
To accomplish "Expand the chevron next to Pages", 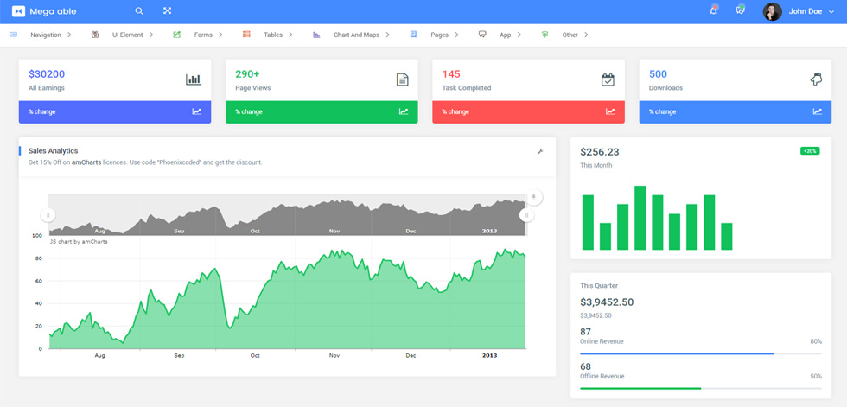I will click(x=457, y=35).
